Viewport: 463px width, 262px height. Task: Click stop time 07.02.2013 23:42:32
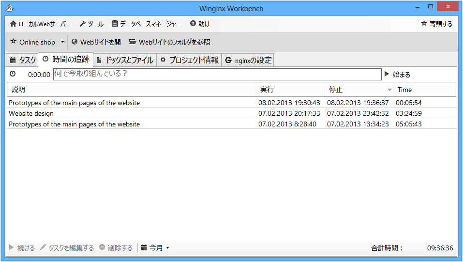(358, 113)
